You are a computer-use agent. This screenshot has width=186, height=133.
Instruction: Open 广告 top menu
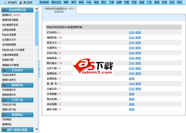pos(149,2)
